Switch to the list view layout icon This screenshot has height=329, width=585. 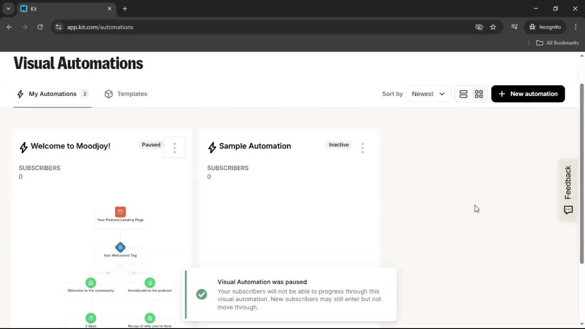[x=463, y=94]
